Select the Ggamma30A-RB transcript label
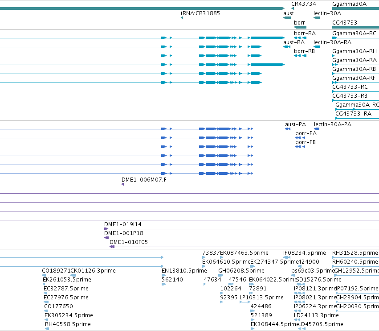 354,69
